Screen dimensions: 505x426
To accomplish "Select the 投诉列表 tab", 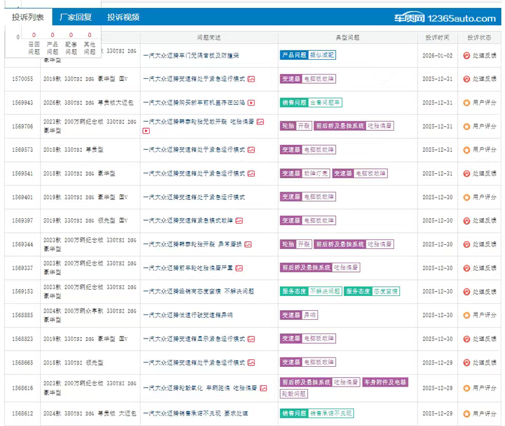I will 28,17.
